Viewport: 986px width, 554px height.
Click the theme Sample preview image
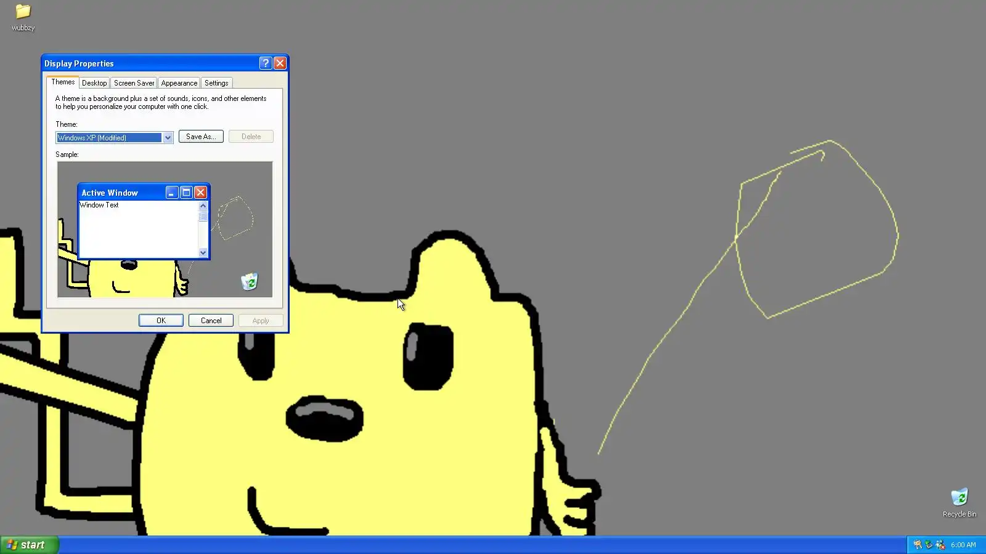(165, 230)
